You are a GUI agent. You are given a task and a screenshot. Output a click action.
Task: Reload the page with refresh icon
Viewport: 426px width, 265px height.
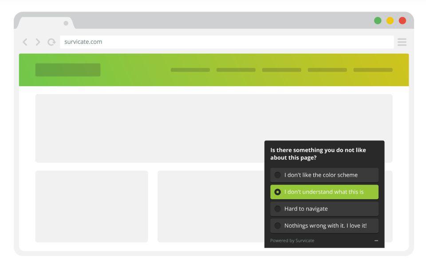pyautogui.click(x=51, y=42)
